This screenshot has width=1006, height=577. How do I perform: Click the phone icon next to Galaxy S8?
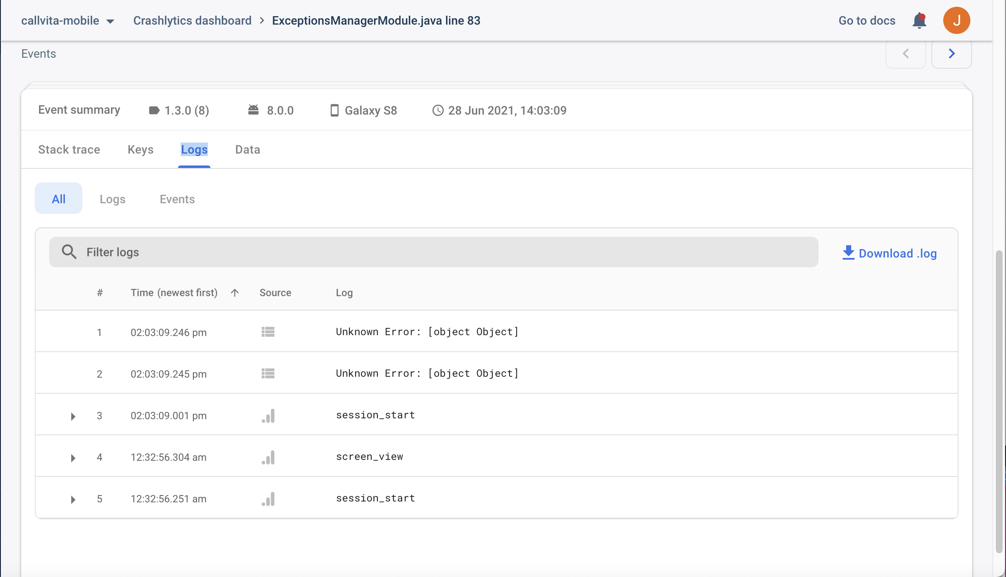click(x=334, y=110)
